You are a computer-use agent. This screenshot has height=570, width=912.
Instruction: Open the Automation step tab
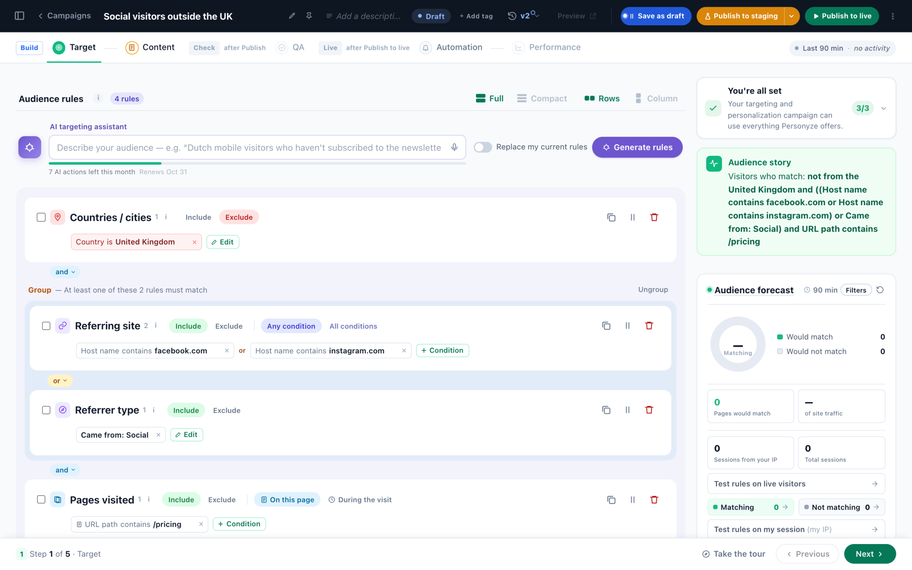click(451, 47)
